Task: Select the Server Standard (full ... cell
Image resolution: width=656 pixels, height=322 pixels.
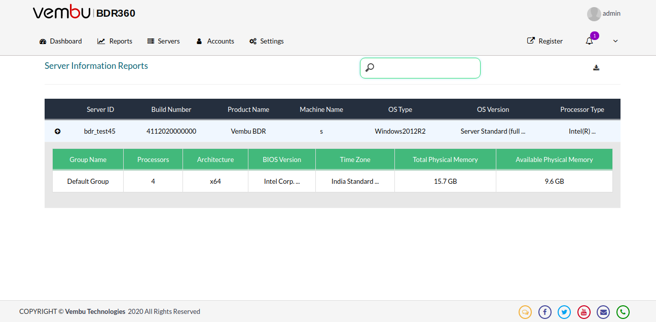Action: 493,131
